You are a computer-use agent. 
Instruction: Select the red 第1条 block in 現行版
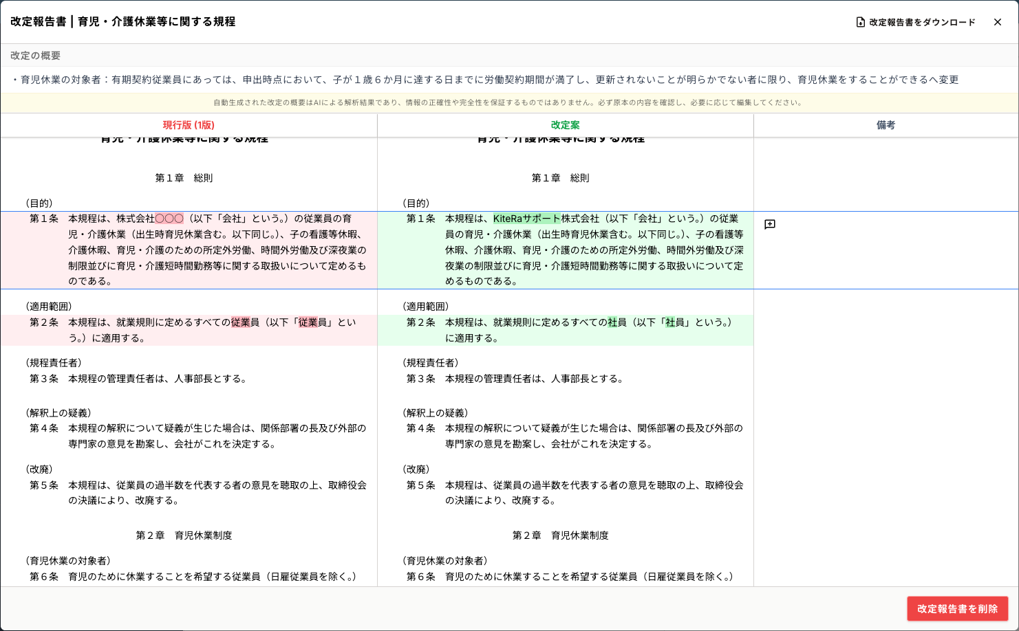pyautogui.click(x=189, y=250)
